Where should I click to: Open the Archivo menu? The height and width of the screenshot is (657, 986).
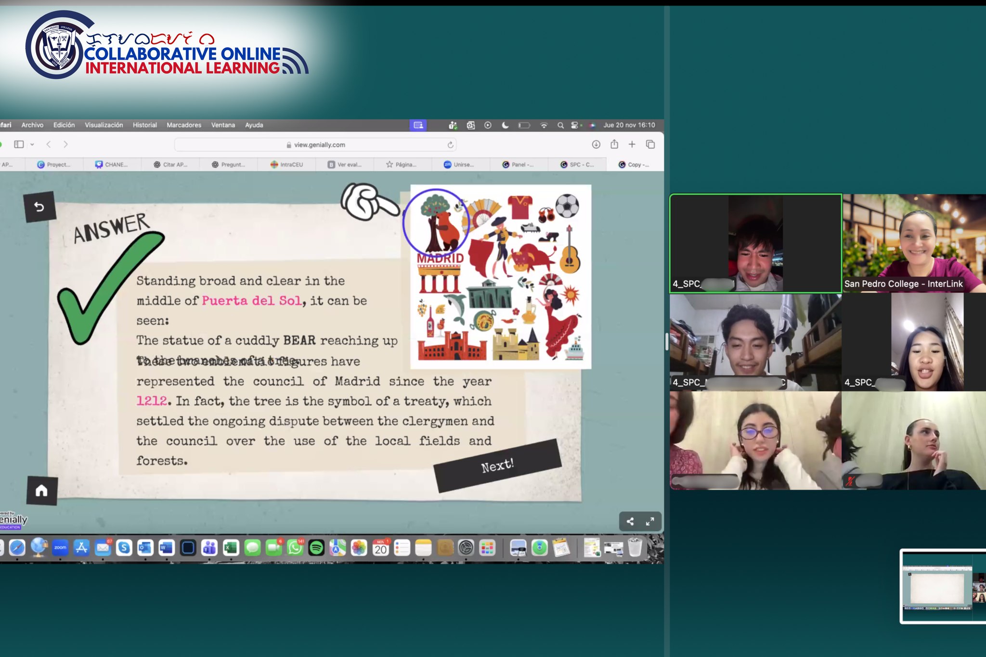coord(32,125)
